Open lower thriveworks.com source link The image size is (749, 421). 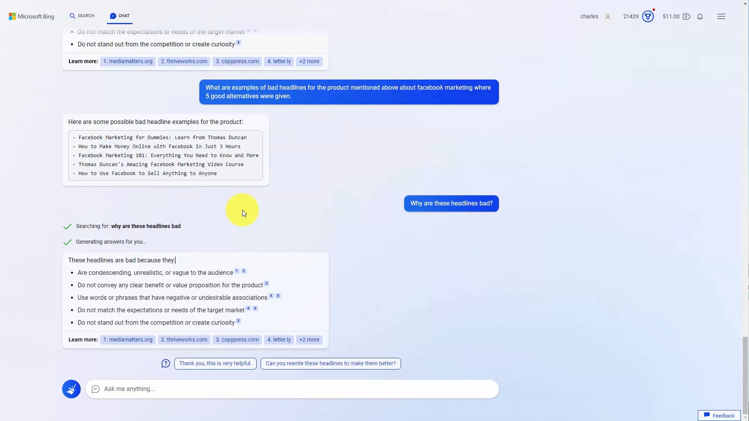(184, 340)
